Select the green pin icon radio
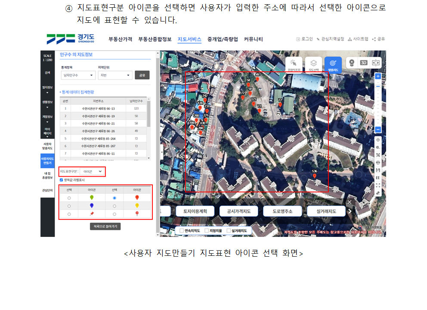The height and width of the screenshot is (310, 427). pos(69,198)
